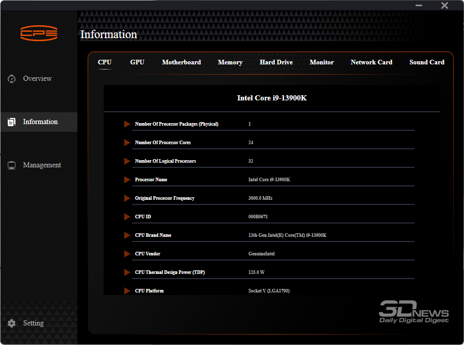Screen dimensions: 464x345
Task: Switch to the Sound Card tab
Action: pos(427,62)
